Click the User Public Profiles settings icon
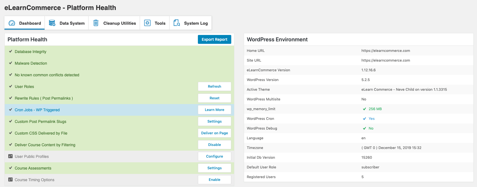This screenshot has width=477, height=187. point(10,156)
